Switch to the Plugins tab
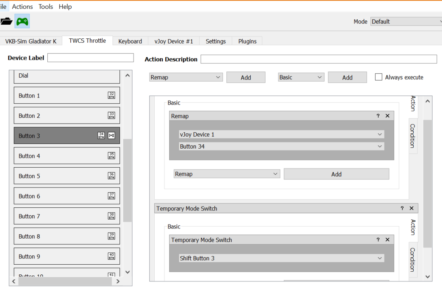The image size is (442, 296). [247, 41]
